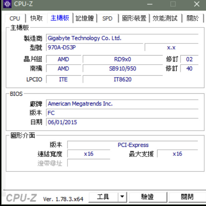
Task: Click the 連結寬度 value x16
Action: pyautogui.click(x=89, y=154)
